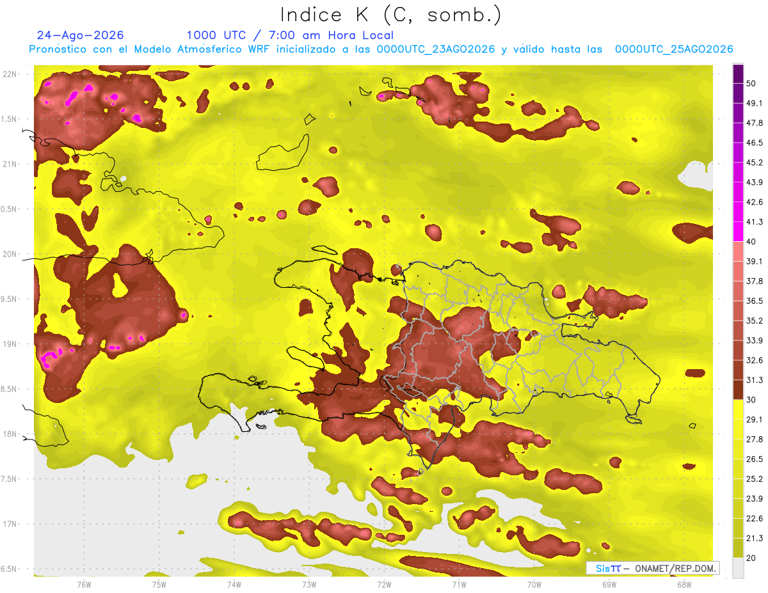
Task: Click the "33.9" legend value
Action: 755,340
